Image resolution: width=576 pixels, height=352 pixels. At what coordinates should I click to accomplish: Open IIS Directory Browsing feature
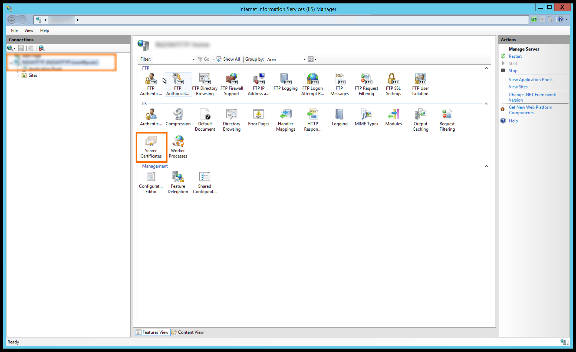tap(232, 120)
